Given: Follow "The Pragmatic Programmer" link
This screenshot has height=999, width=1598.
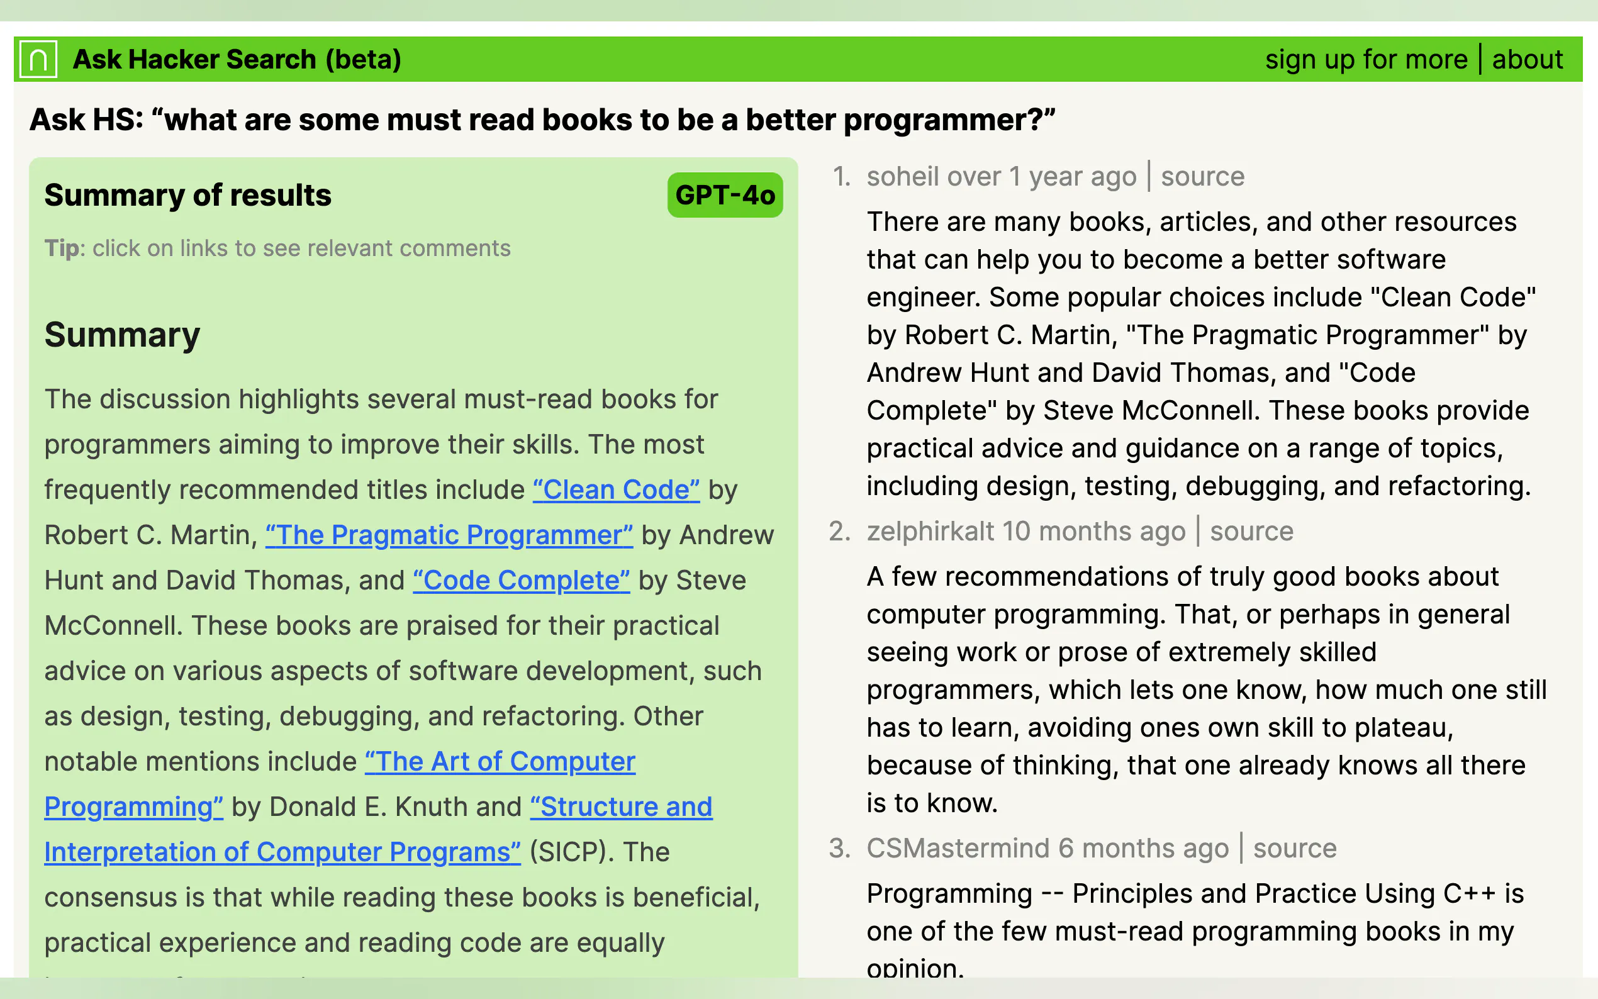Looking at the screenshot, I should point(449,535).
